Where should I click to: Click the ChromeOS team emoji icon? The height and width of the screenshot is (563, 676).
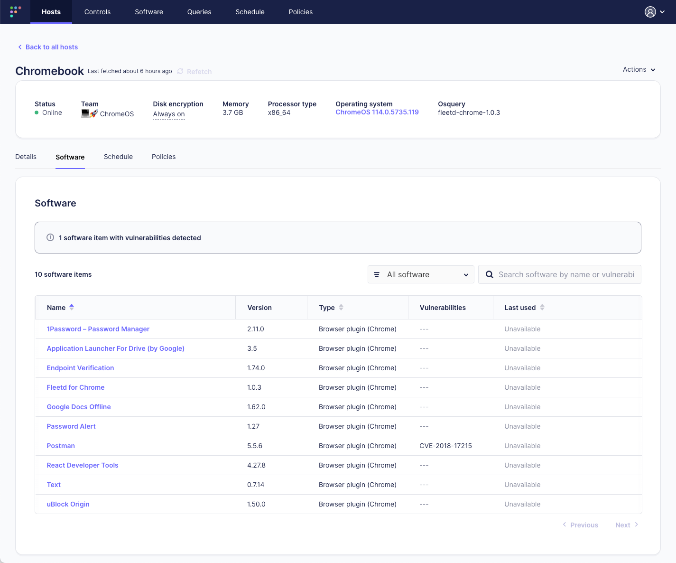coord(90,113)
